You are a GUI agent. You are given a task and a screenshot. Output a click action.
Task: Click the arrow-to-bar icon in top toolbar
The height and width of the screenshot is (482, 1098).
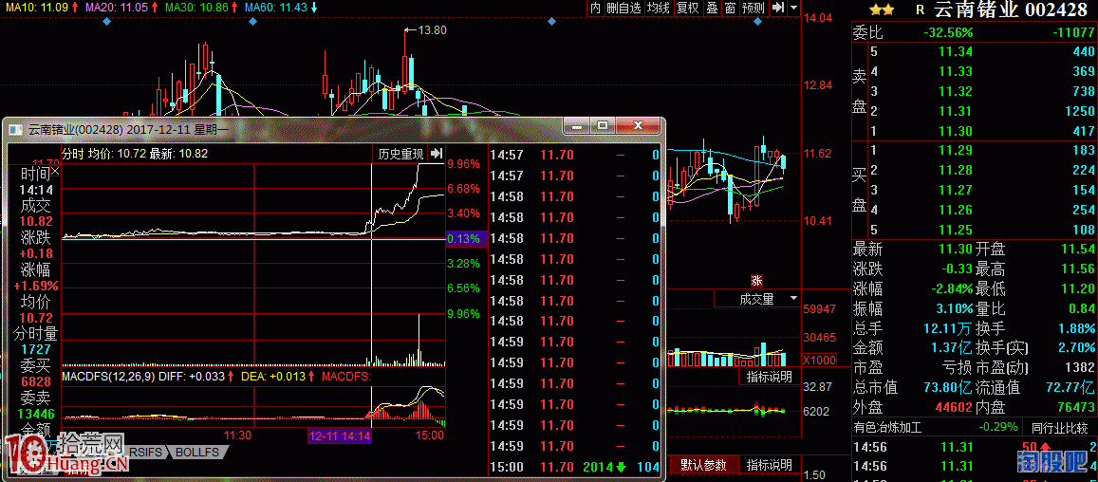778,8
